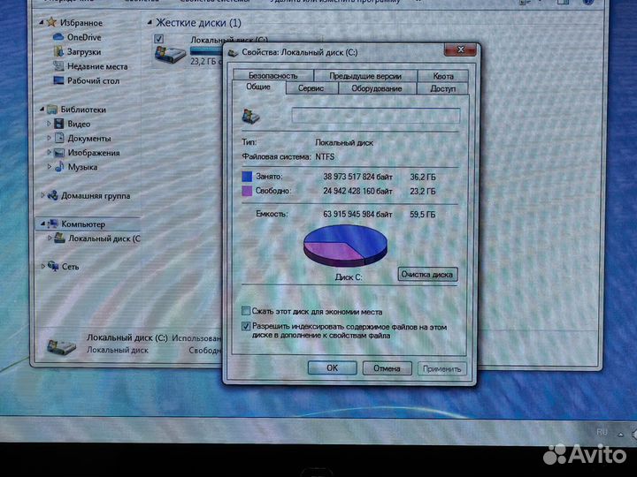Select OneDrive in the navigation pane
The height and width of the screenshot is (477, 637).
[84, 37]
